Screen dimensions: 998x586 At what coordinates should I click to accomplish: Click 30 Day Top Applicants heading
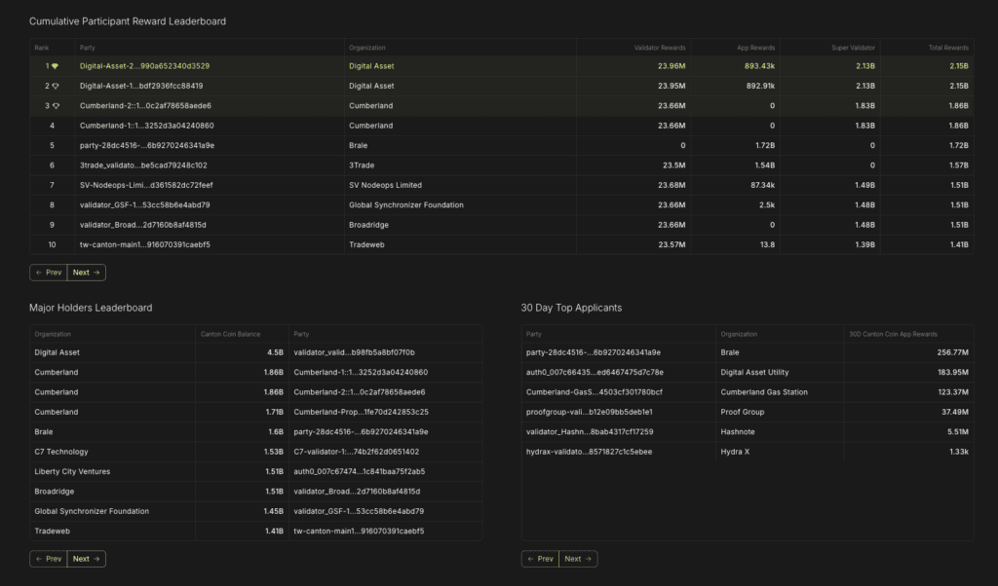(571, 309)
